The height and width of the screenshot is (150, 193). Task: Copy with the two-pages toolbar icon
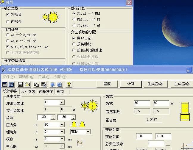tap(36, 84)
